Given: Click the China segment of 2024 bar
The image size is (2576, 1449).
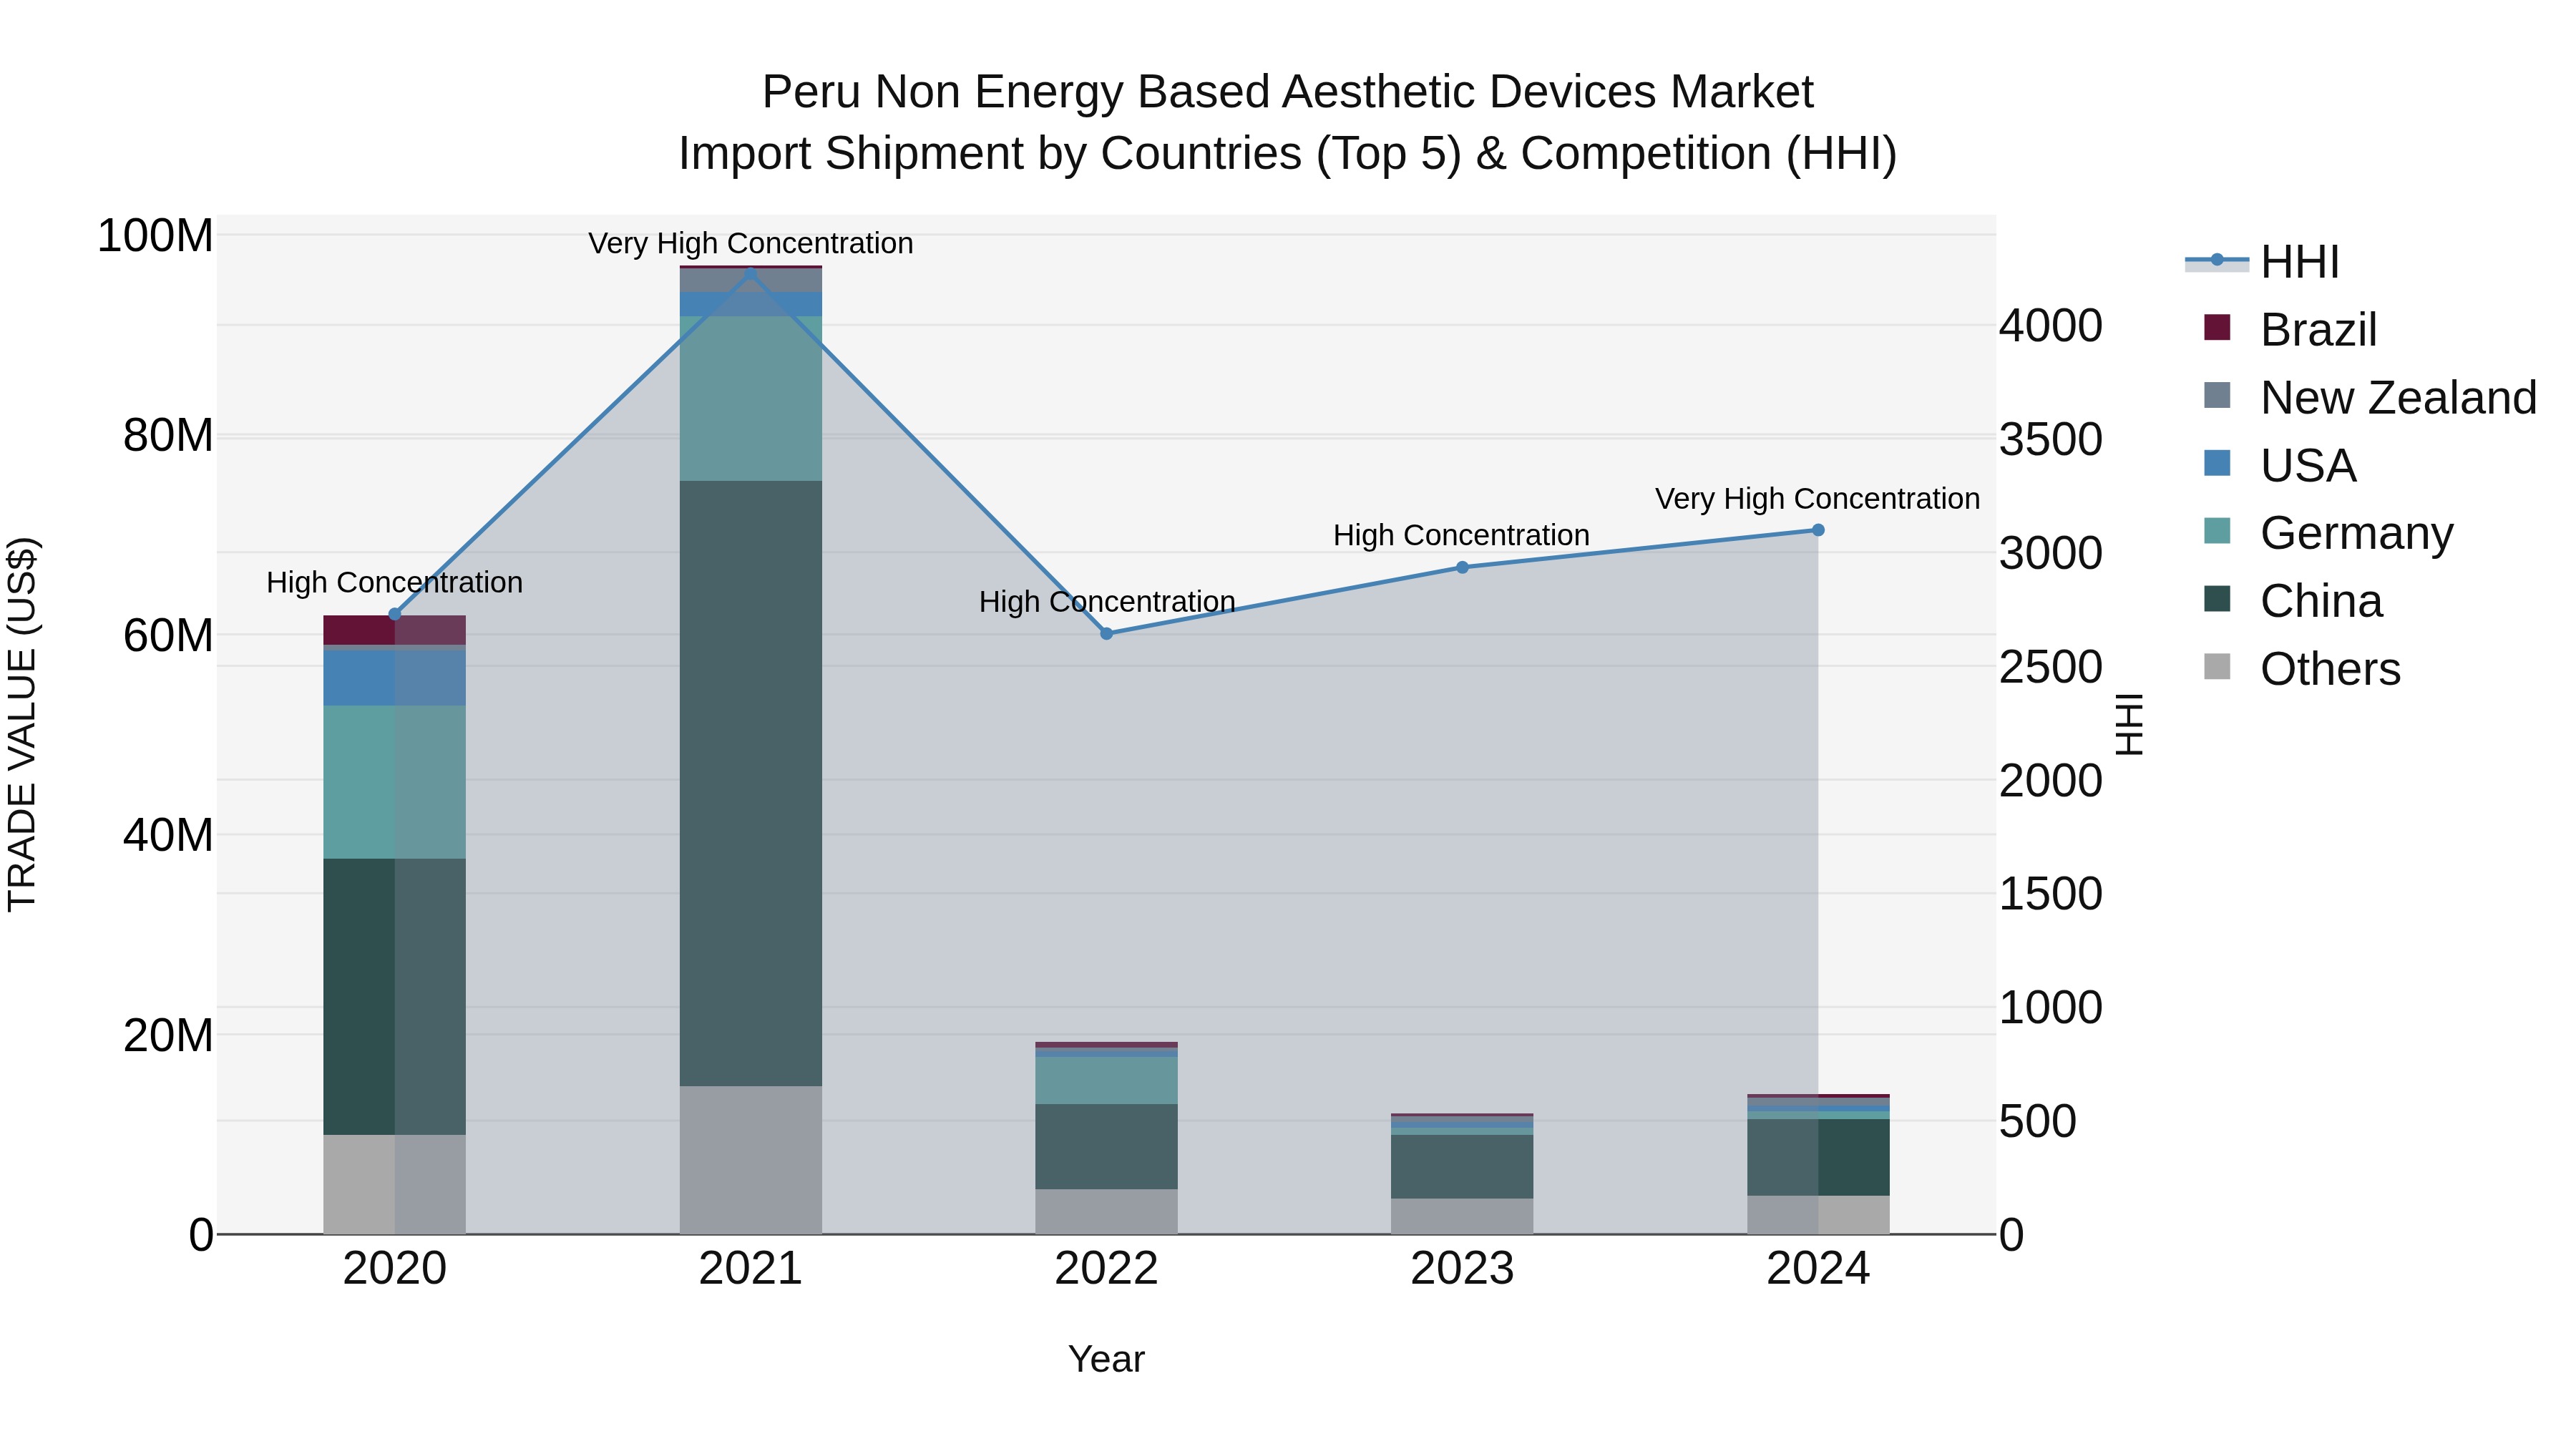Looking at the screenshot, I should [1818, 1157].
